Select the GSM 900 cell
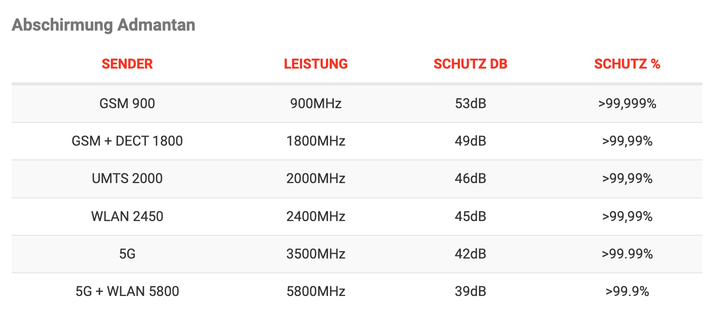The width and height of the screenshot is (713, 325). [127, 103]
